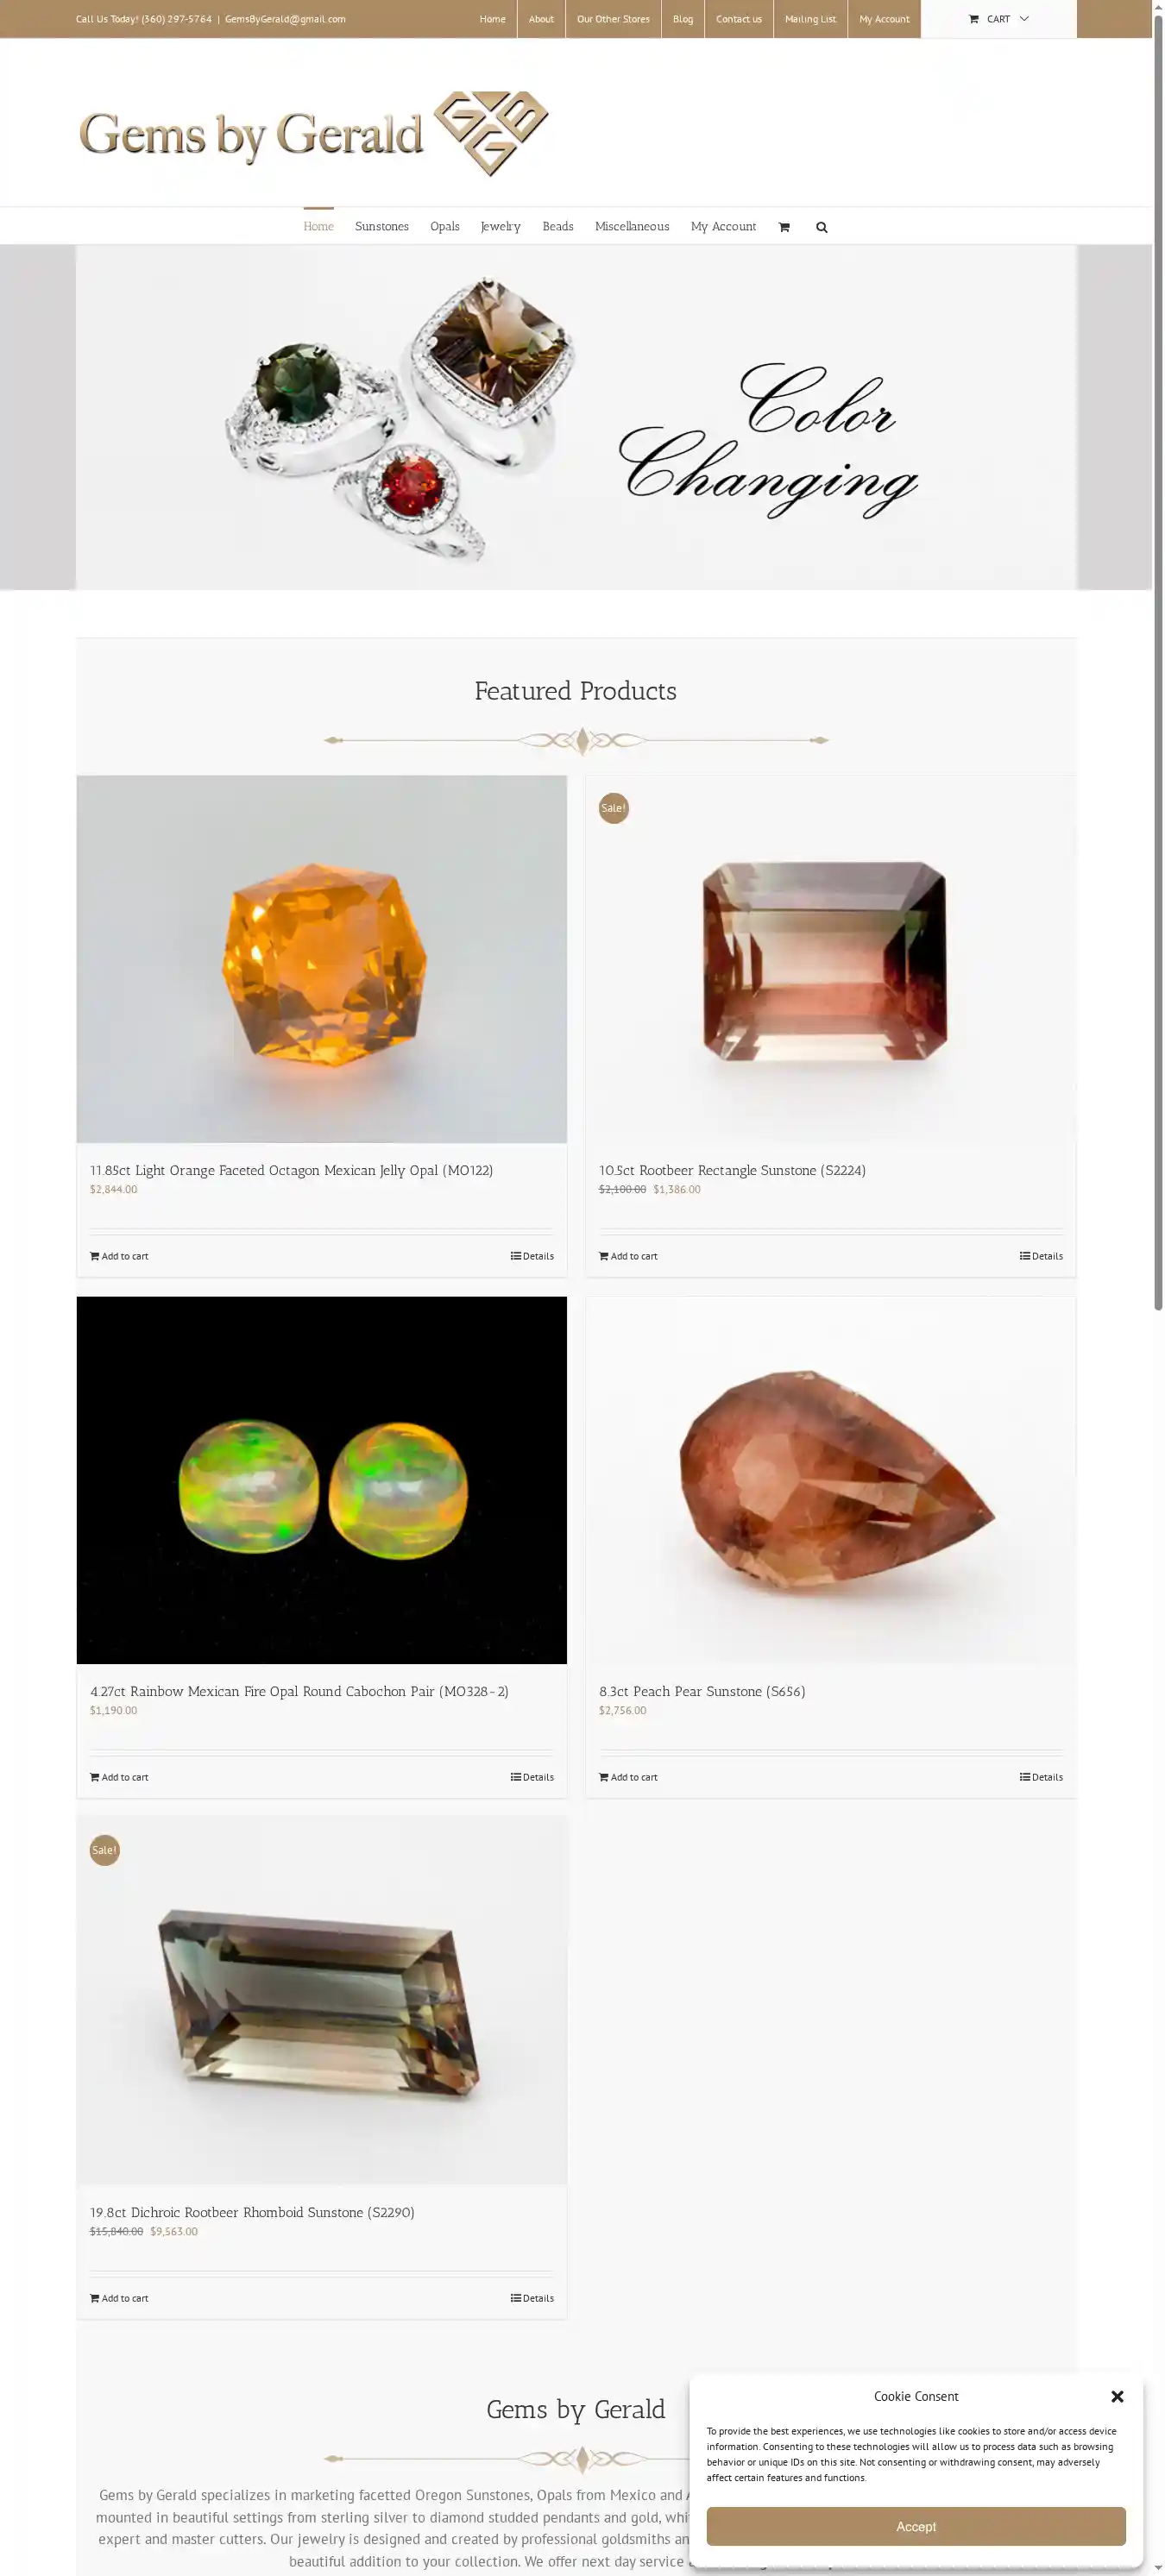Add Light Orange Mexican Jelly Opal to cart

119,1256
